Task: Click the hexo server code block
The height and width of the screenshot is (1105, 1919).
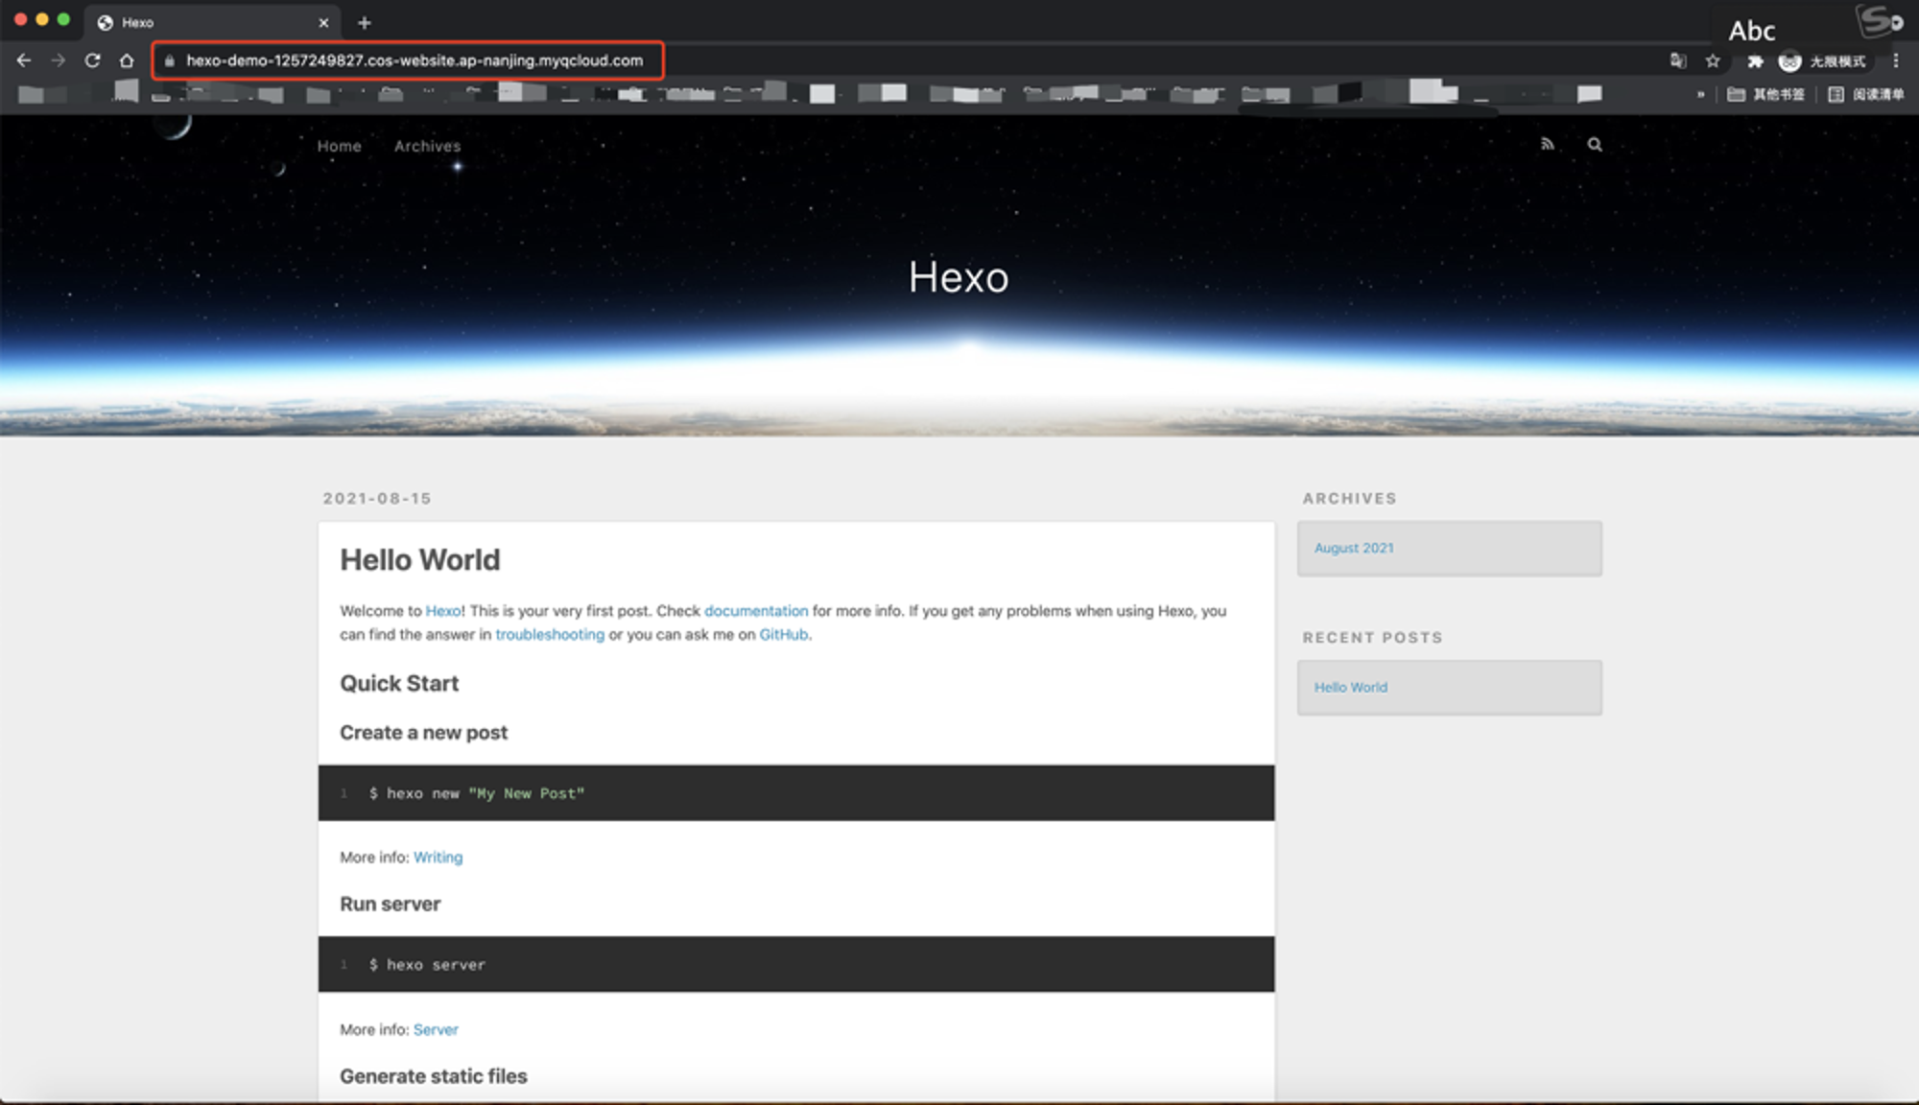Action: click(x=796, y=964)
